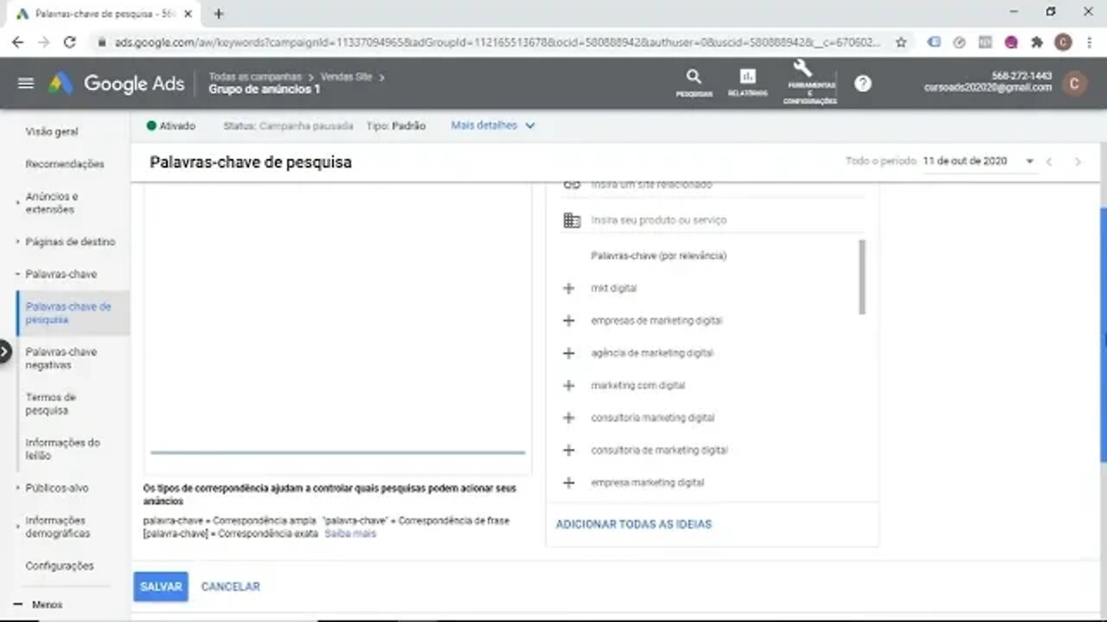This screenshot has width=1107, height=622.
Task: Click the keyword ideas list scrollbar
Action: 862,276
